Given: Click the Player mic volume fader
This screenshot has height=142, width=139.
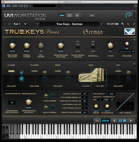Looking at the screenshot, I should click(34, 71).
